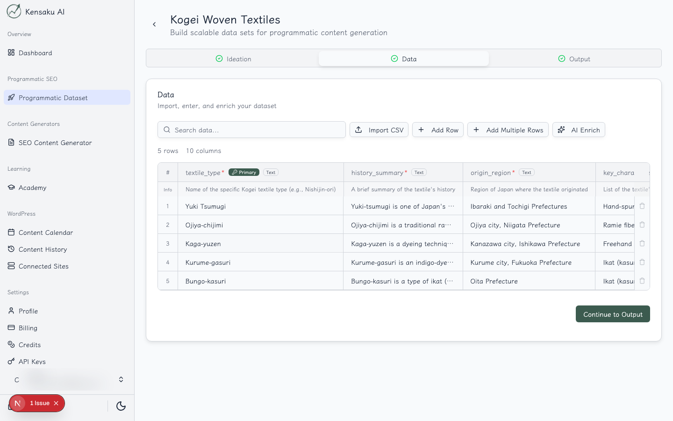673x421 pixels.
Task: Open SEO Content Generator in sidebar
Action: pos(55,143)
